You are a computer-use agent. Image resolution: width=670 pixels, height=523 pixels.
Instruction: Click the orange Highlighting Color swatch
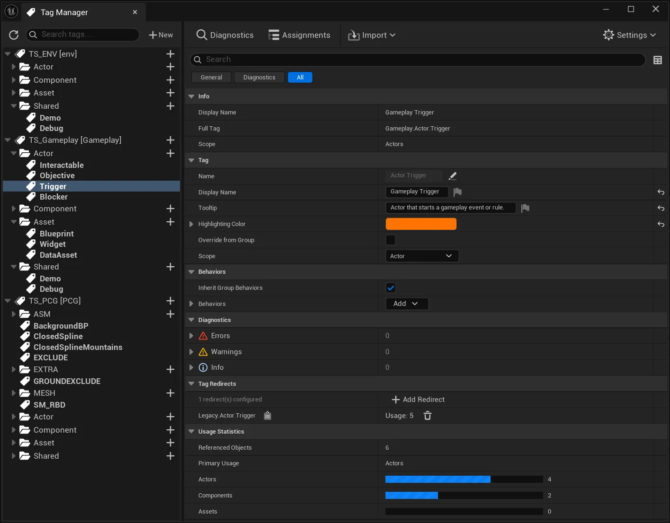pyautogui.click(x=421, y=224)
